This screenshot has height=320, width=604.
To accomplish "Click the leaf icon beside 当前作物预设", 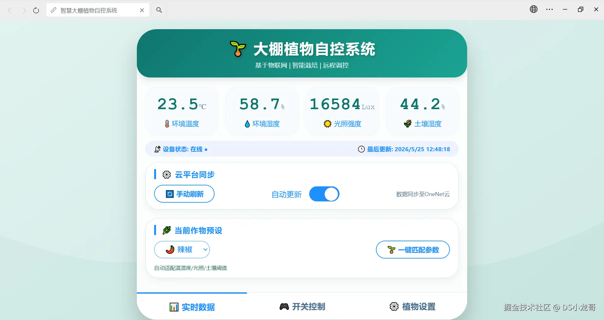I will click(x=167, y=231).
